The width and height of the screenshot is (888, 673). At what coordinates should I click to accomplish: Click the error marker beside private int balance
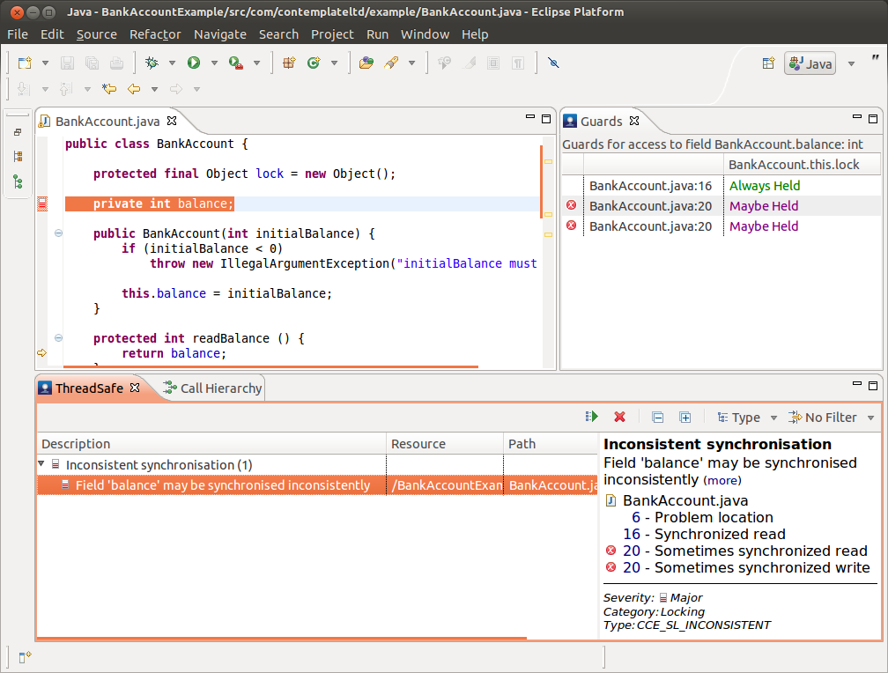click(42, 204)
